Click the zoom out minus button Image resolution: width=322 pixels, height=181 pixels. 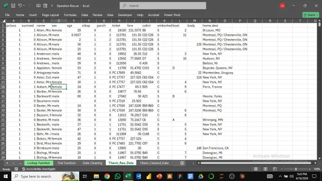point(282,169)
